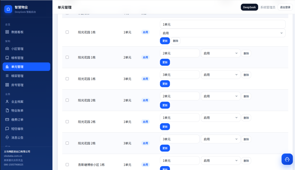Click the 房号管理 grid icon

[x=7, y=85]
